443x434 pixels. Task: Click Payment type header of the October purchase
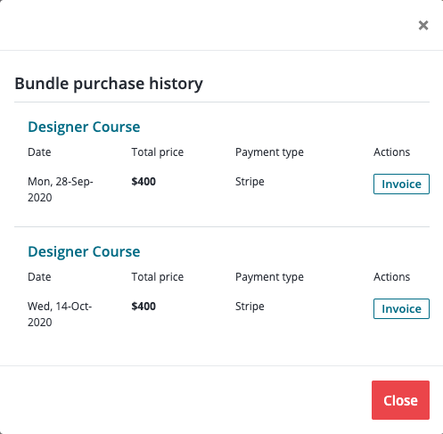(x=269, y=277)
